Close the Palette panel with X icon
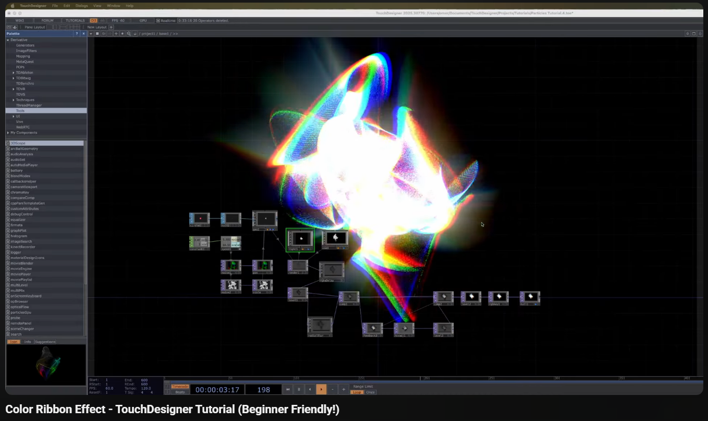Image resolution: width=708 pixels, height=421 pixels. pyautogui.click(x=83, y=33)
